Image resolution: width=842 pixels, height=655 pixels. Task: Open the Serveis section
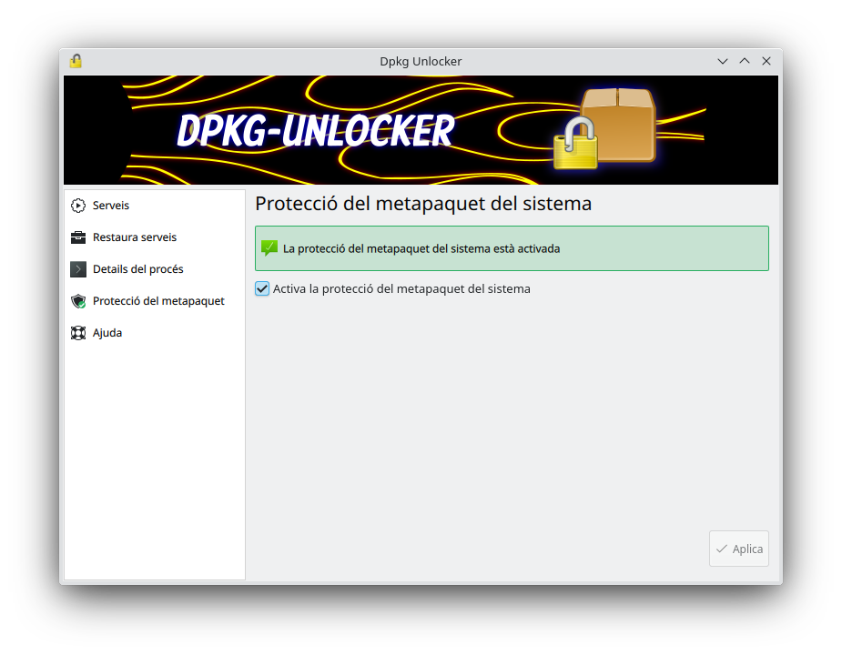111,206
